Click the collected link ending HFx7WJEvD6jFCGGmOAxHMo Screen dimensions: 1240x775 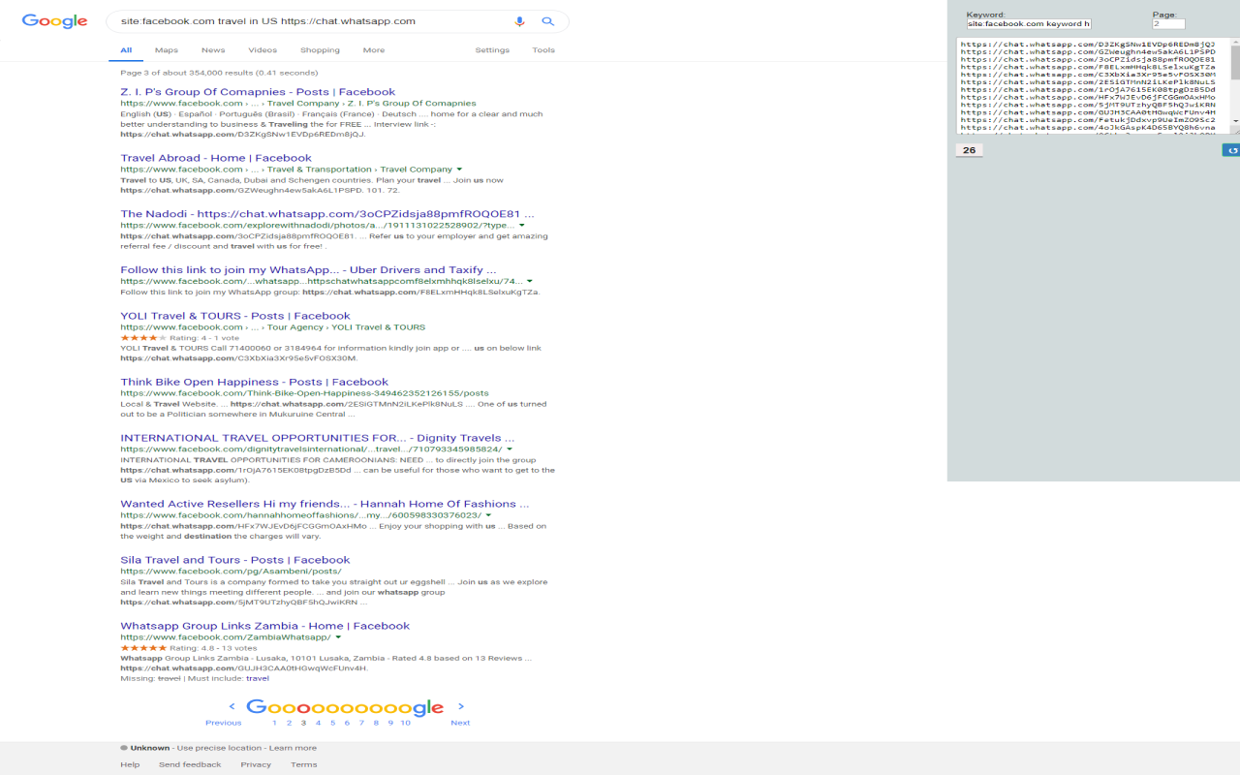click(1088, 97)
